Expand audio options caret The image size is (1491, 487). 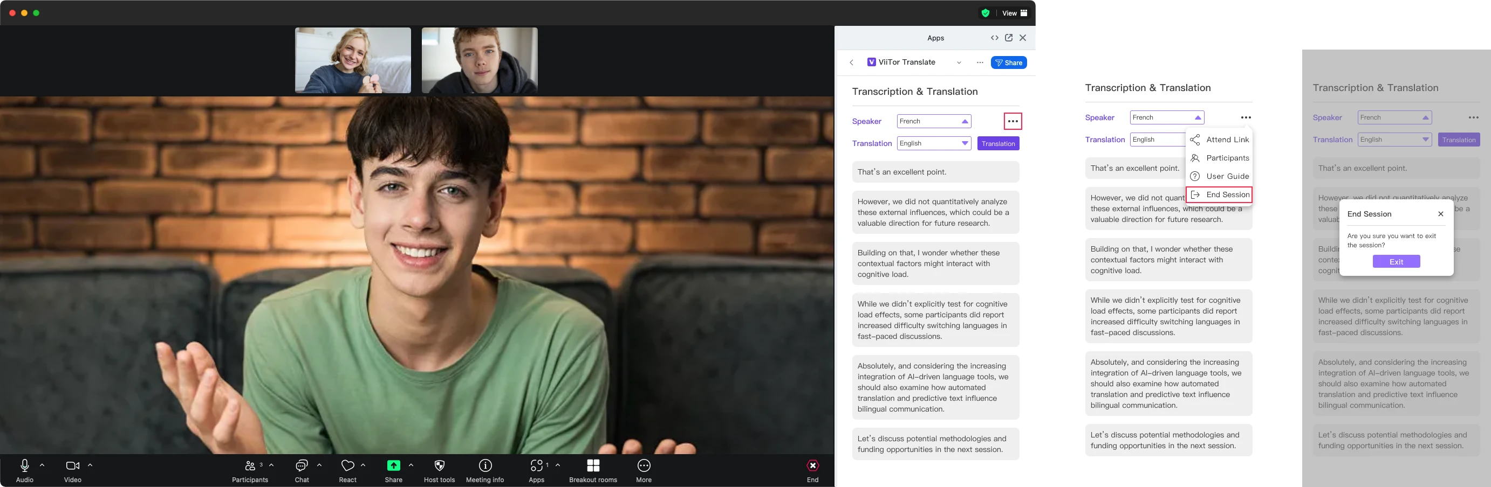click(42, 465)
